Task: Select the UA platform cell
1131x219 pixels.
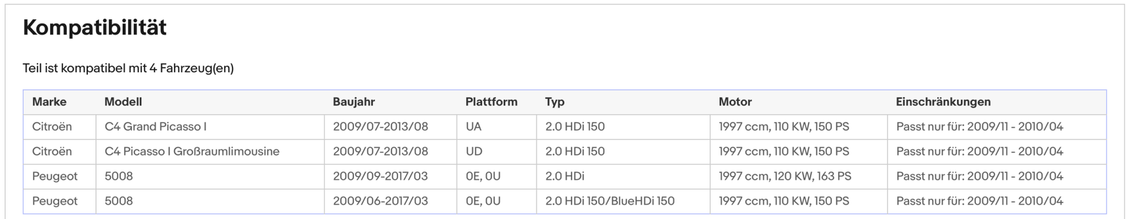Action: click(x=496, y=127)
